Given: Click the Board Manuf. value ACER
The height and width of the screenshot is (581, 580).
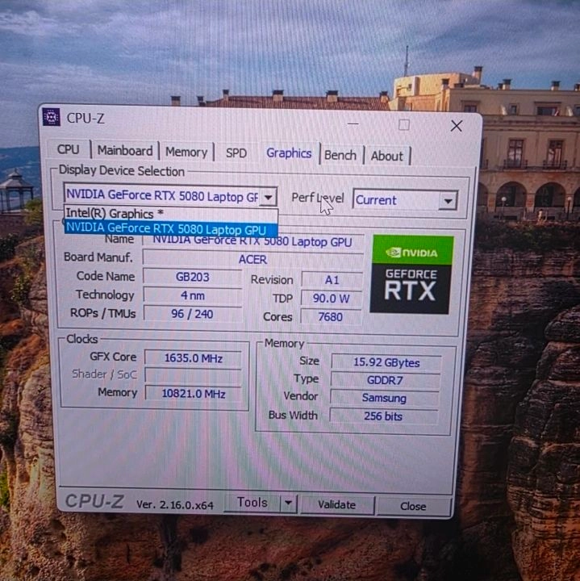Looking at the screenshot, I should pos(252,259).
